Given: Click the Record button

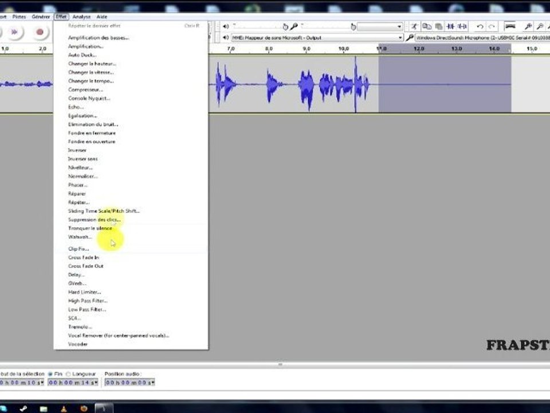Looking at the screenshot, I should [x=40, y=32].
